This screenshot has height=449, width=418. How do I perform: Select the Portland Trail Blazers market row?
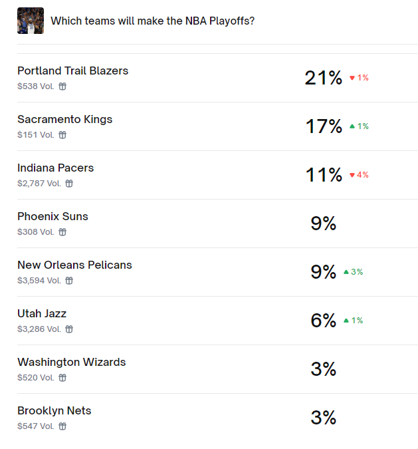(x=217, y=78)
